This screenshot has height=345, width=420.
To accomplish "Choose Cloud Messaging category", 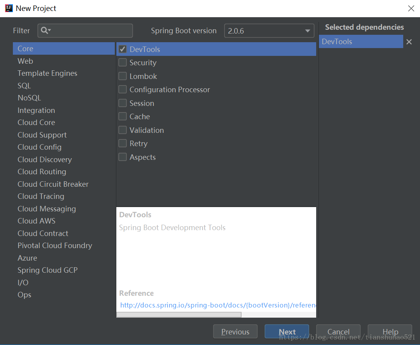I will pos(64,209).
